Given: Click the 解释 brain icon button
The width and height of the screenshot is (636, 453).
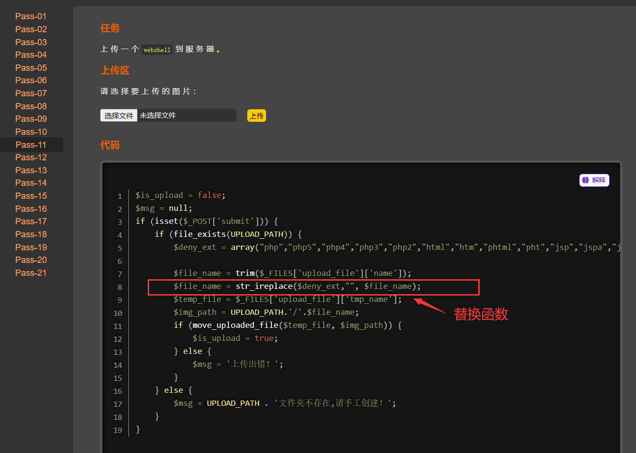Looking at the screenshot, I should [594, 180].
